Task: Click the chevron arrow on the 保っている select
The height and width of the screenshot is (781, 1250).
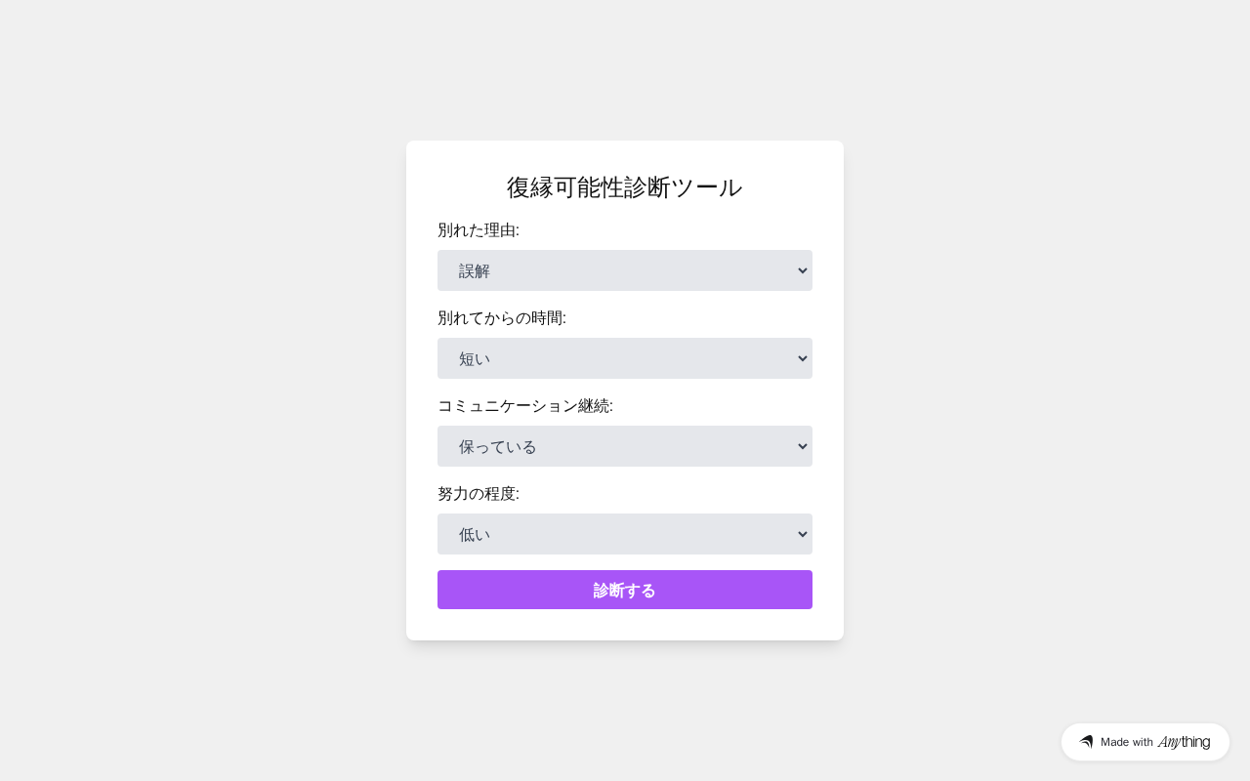Action: 803,446
